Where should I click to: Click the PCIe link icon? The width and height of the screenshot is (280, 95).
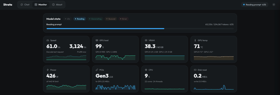(x=97, y=70)
